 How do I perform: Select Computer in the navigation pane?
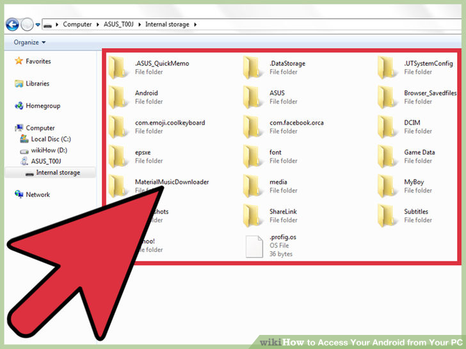[x=40, y=128]
